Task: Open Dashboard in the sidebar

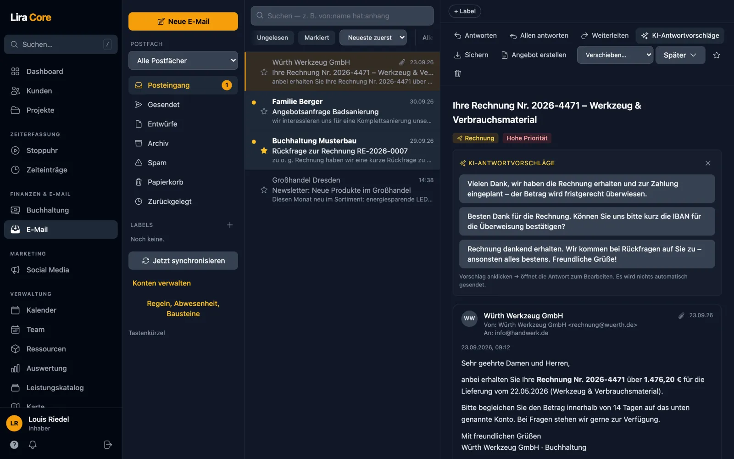Action: [61, 72]
